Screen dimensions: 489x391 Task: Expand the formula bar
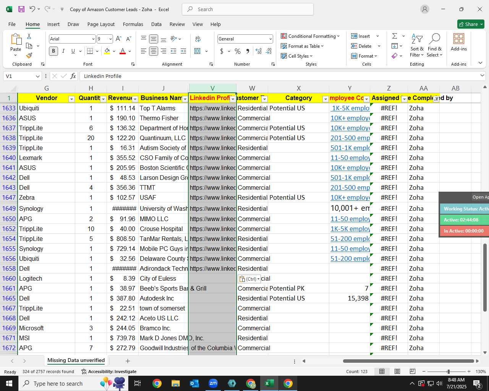tap(482, 76)
